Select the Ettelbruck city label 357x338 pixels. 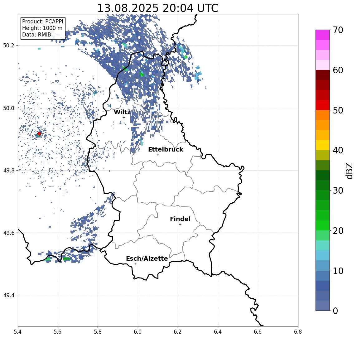[166, 149]
